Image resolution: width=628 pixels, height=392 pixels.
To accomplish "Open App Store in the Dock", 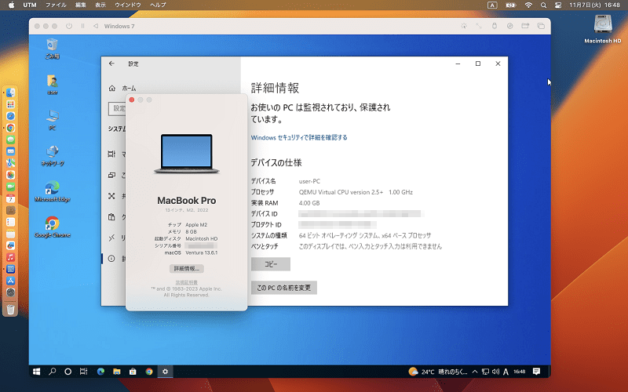I will pos(10,281).
